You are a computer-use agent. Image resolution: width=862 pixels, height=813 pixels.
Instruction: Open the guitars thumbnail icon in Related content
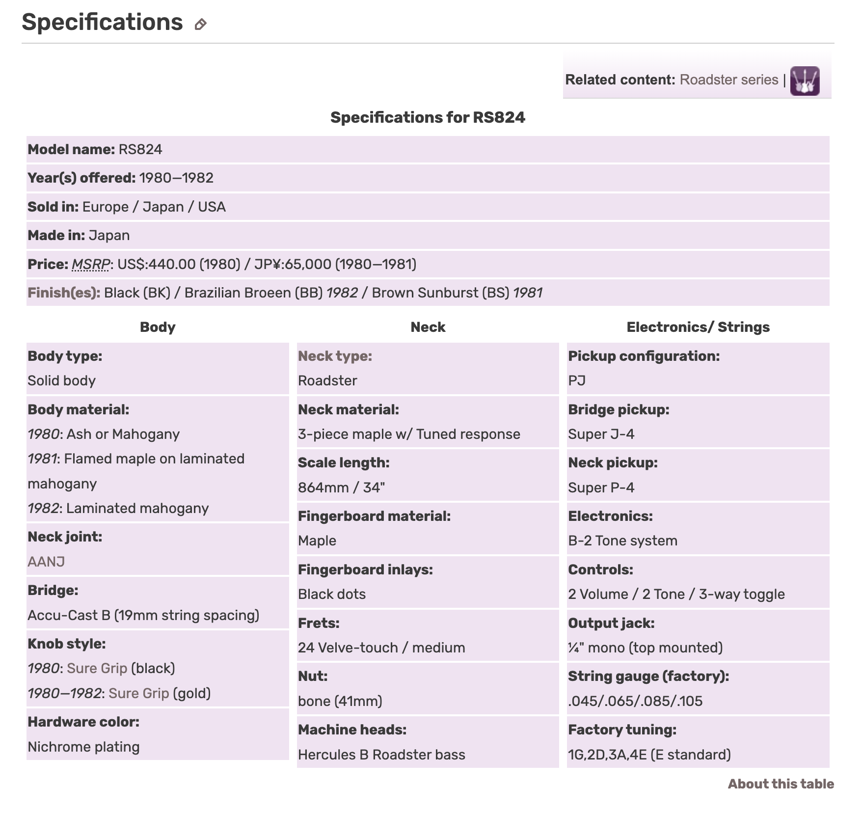[805, 81]
